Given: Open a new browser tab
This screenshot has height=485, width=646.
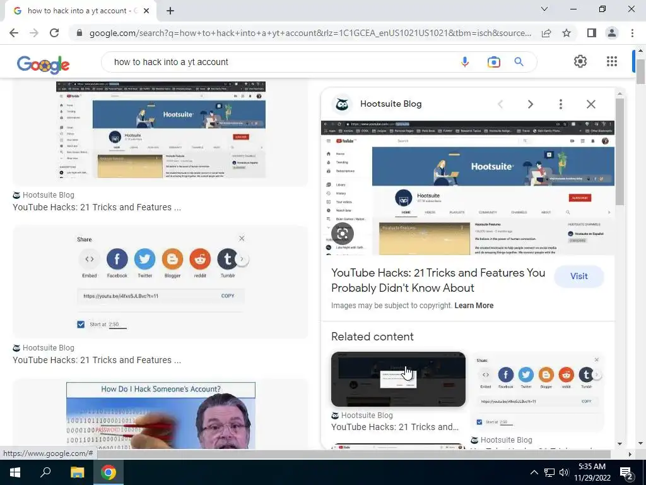Looking at the screenshot, I should tap(170, 11).
